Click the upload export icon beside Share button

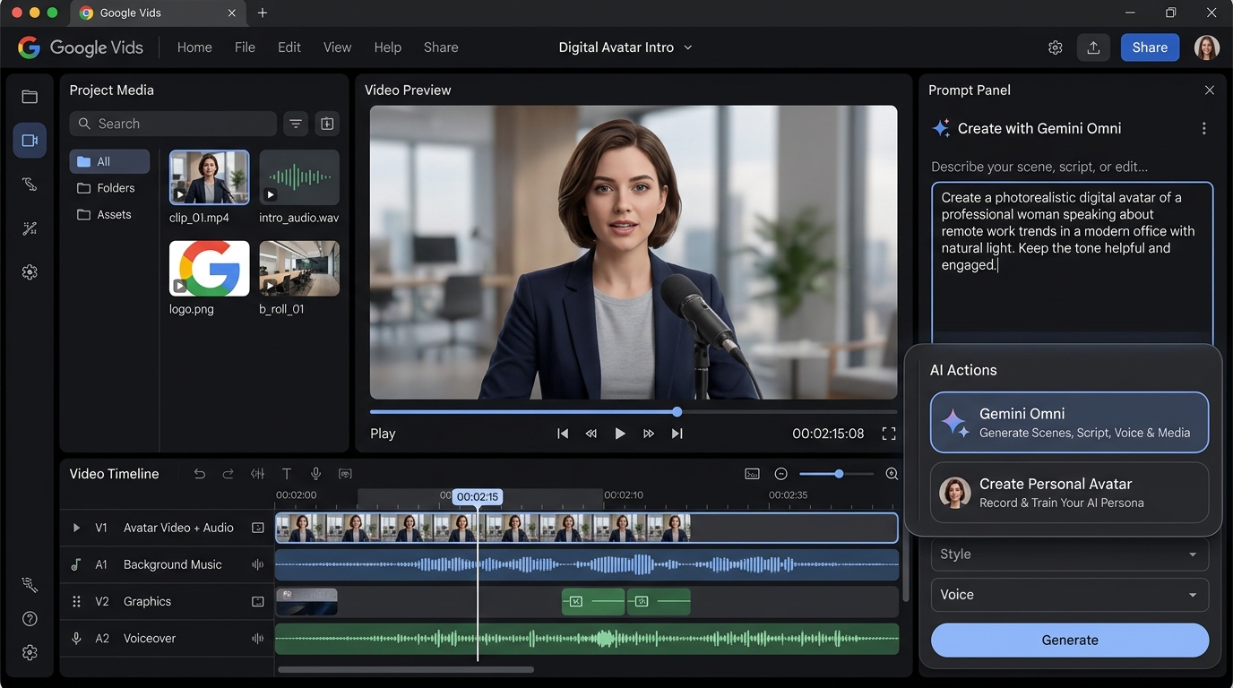1093,47
